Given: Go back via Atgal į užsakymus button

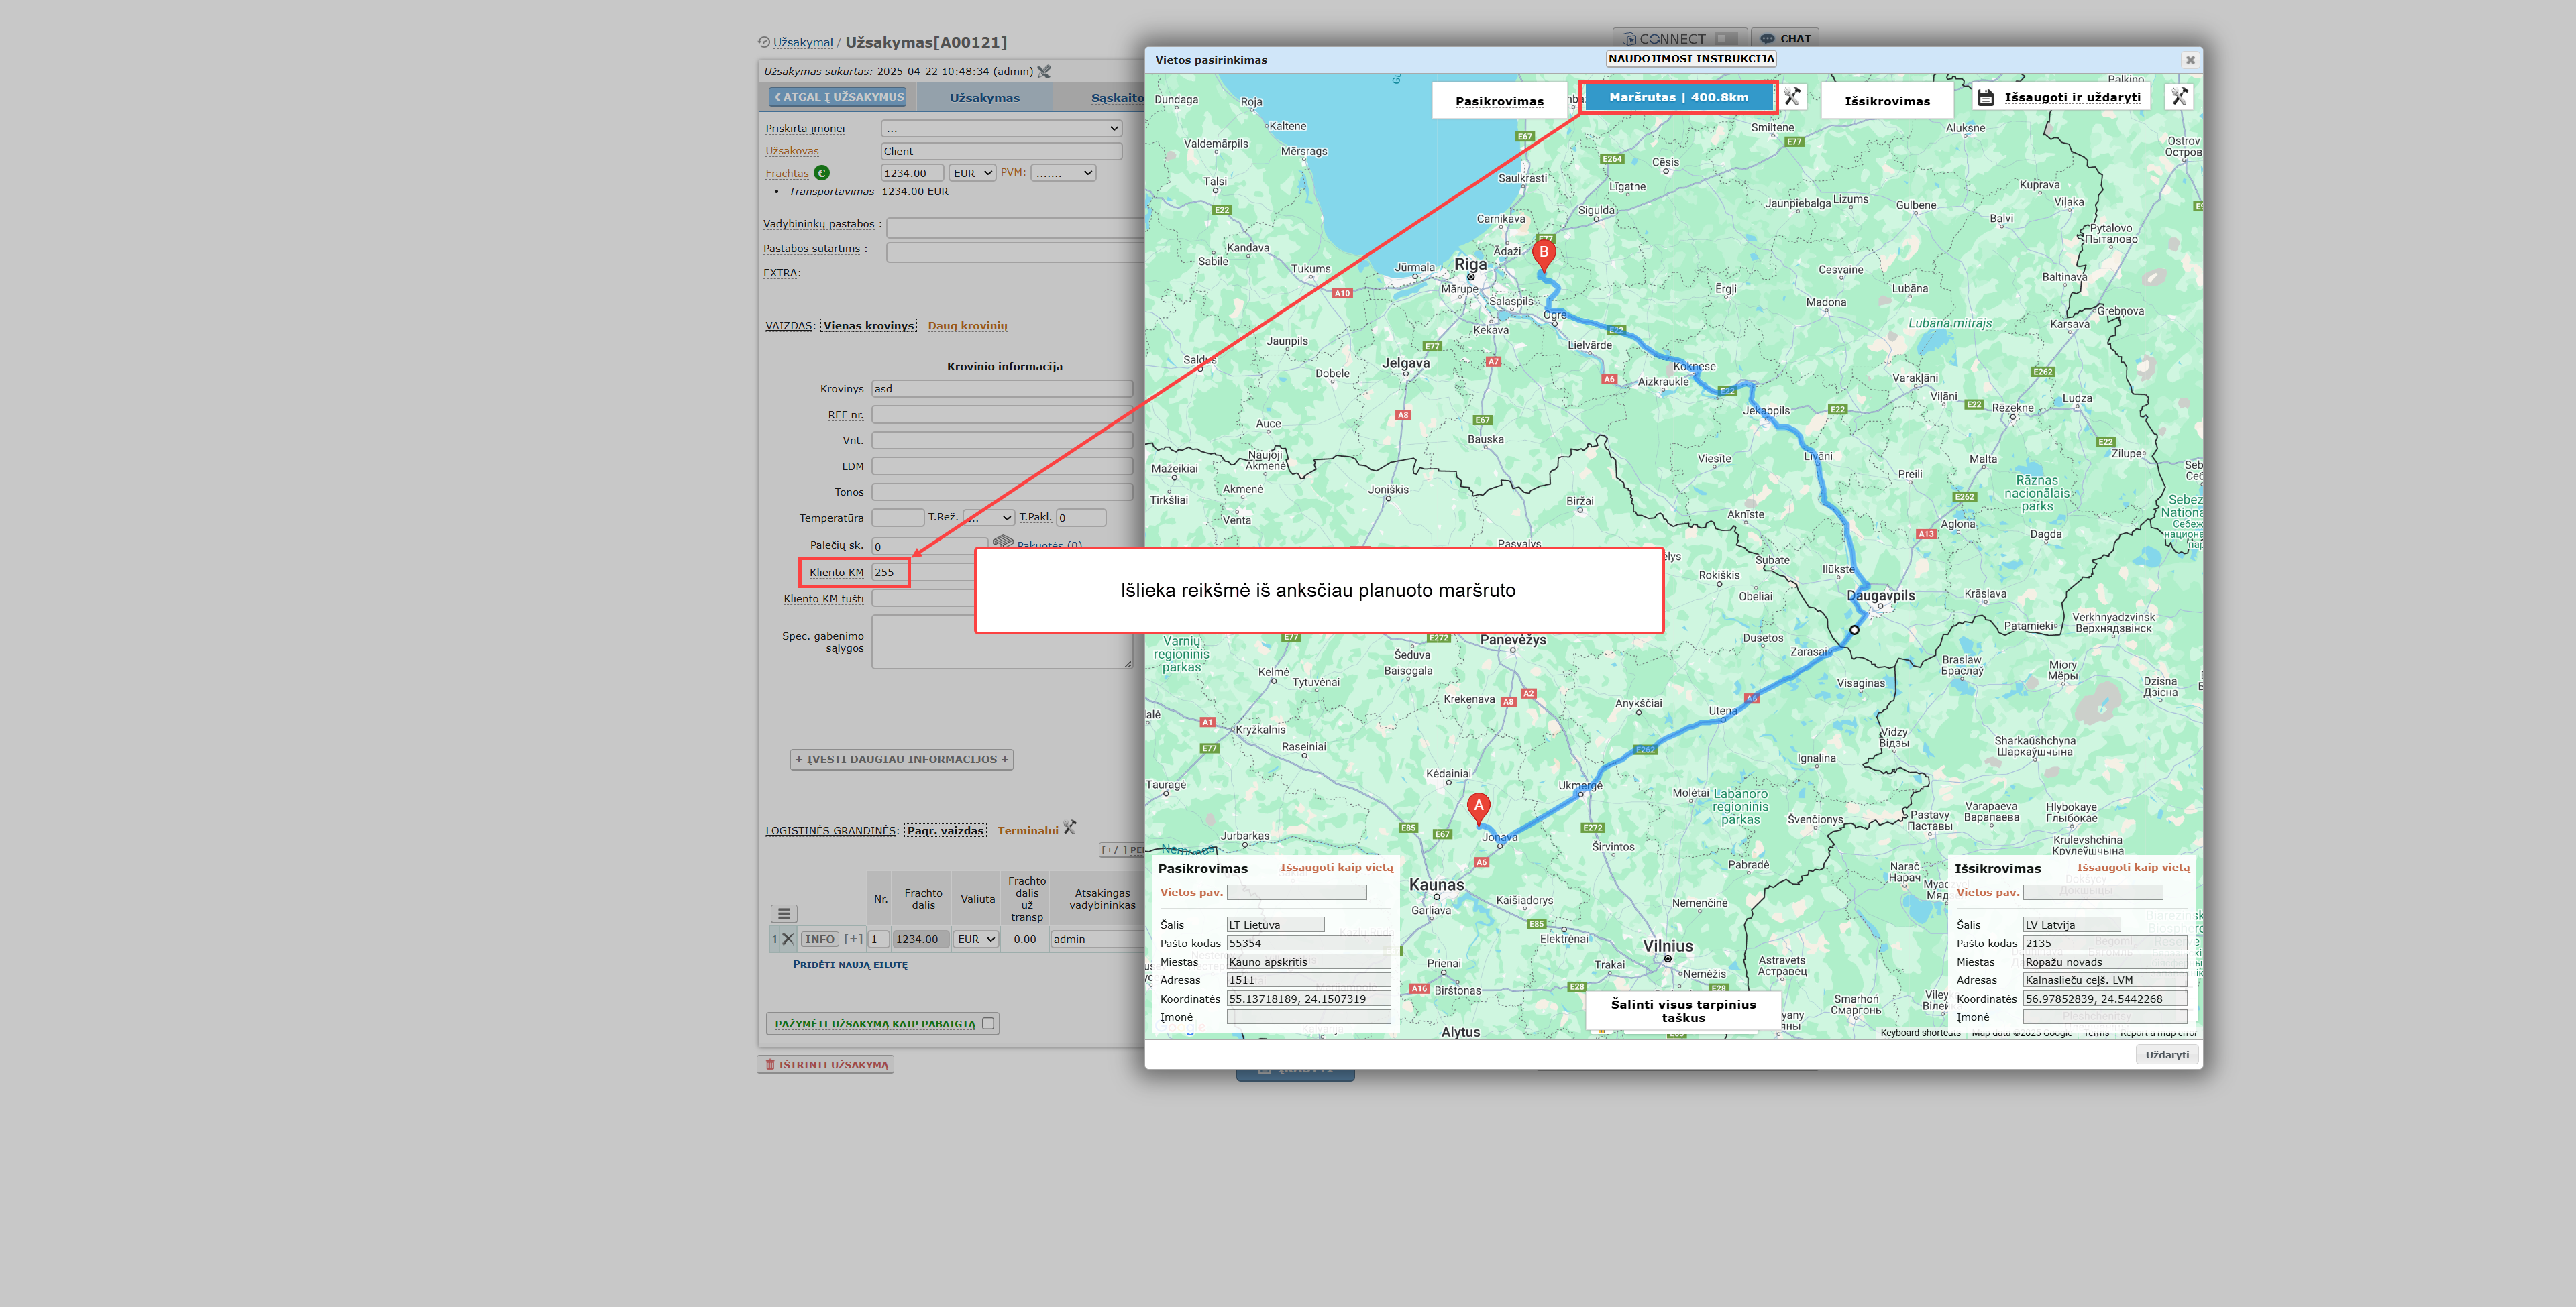Looking at the screenshot, I should (838, 97).
